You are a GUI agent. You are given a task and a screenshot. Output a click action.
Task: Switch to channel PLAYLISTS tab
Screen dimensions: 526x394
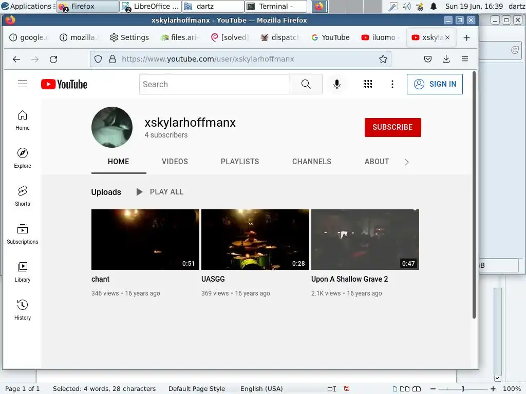tap(240, 162)
